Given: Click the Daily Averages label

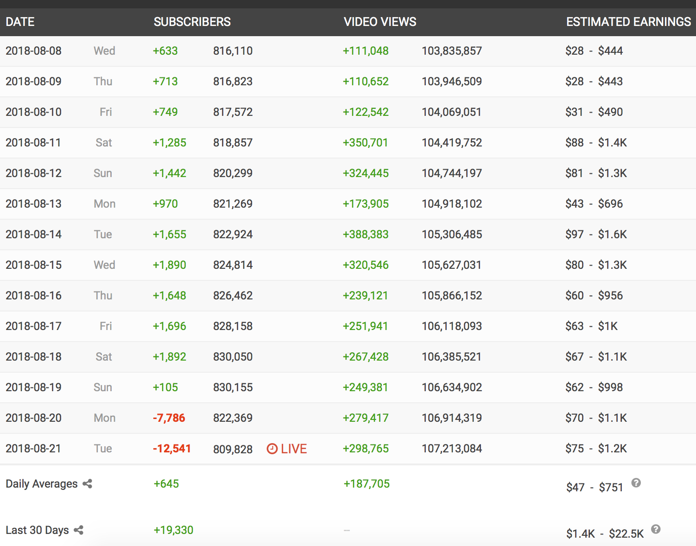Looking at the screenshot, I should [x=42, y=484].
